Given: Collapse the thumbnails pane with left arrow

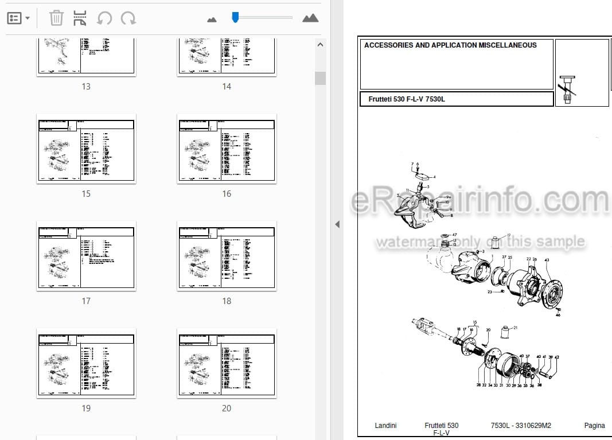Looking at the screenshot, I should [x=337, y=224].
